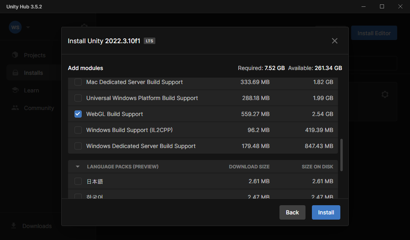The width and height of the screenshot is (410, 240).
Task: Open the Projects section icon
Action: tap(15, 55)
